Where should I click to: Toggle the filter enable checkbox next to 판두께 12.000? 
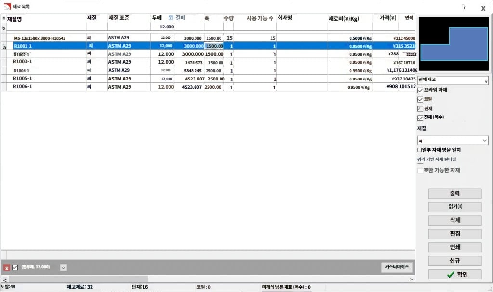tap(15, 267)
